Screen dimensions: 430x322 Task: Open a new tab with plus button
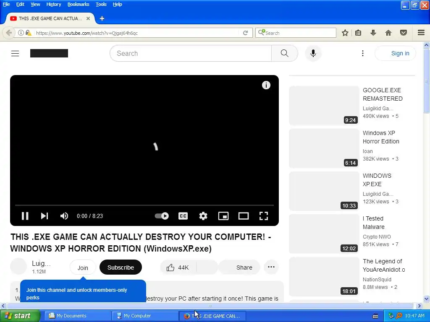pyautogui.click(x=102, y=18)
